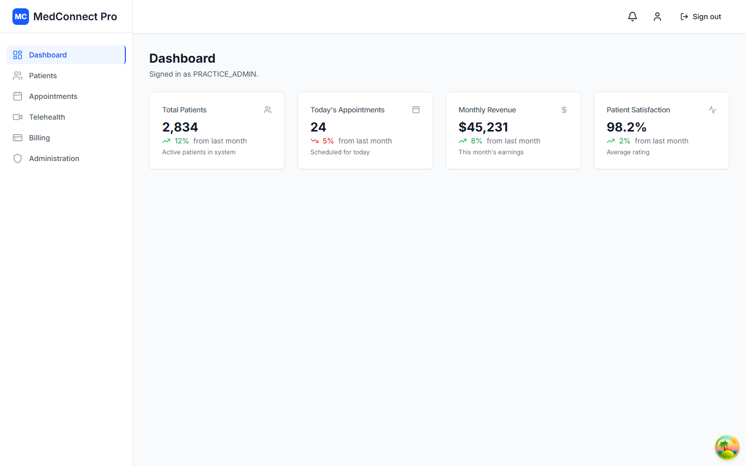746x466 pixels.
Task: Click the Today's Appointments label
Action: 348,110
